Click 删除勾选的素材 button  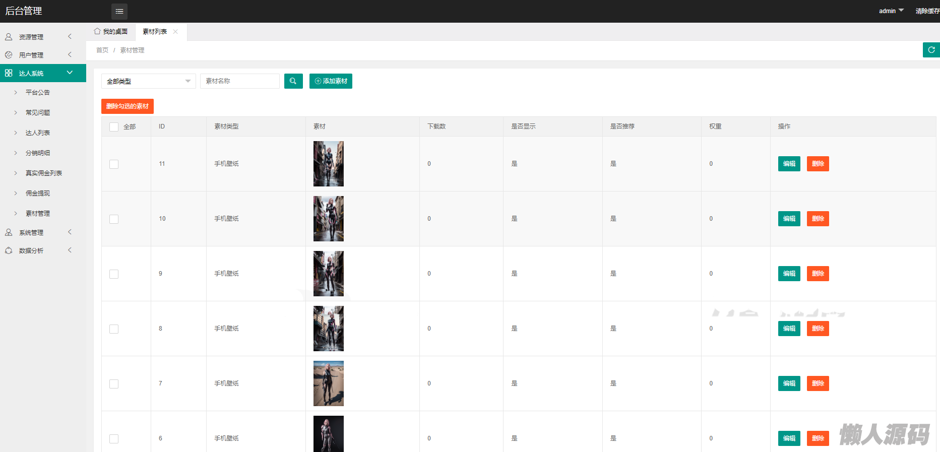(x=128, y=106)
